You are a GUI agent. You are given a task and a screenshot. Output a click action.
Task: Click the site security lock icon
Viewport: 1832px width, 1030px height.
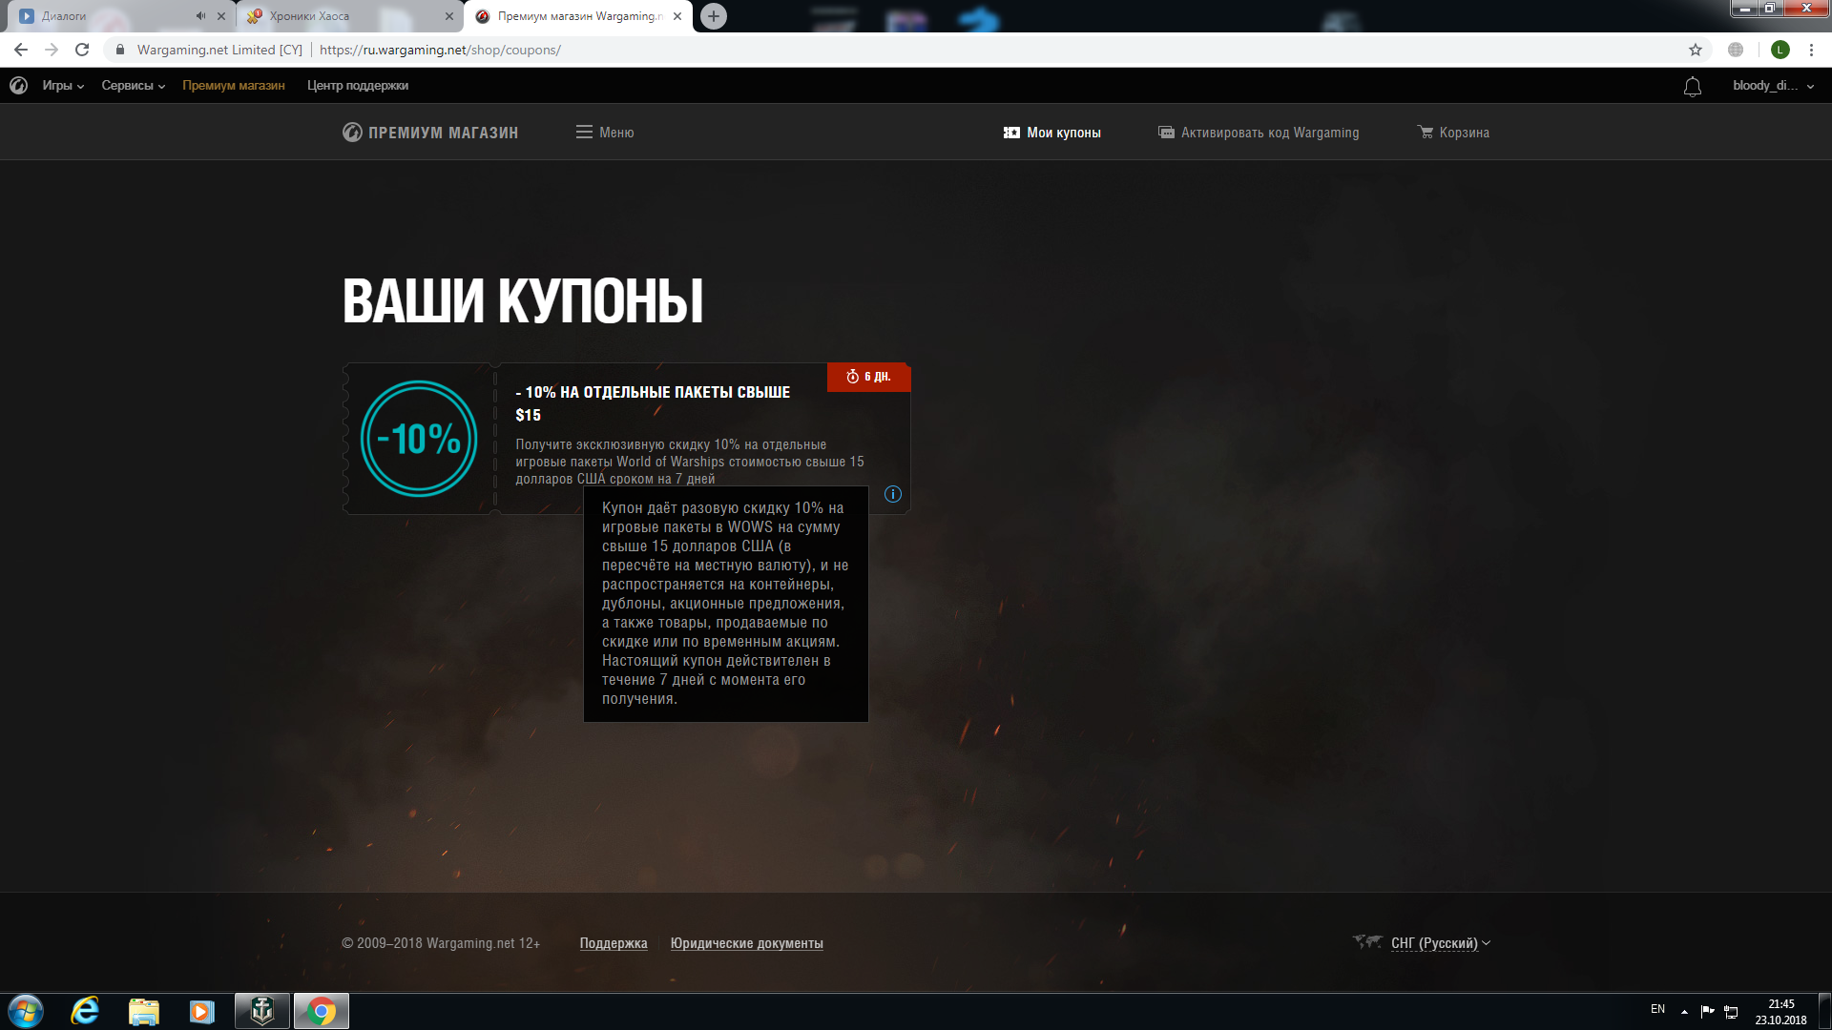(x=120, y=50)
